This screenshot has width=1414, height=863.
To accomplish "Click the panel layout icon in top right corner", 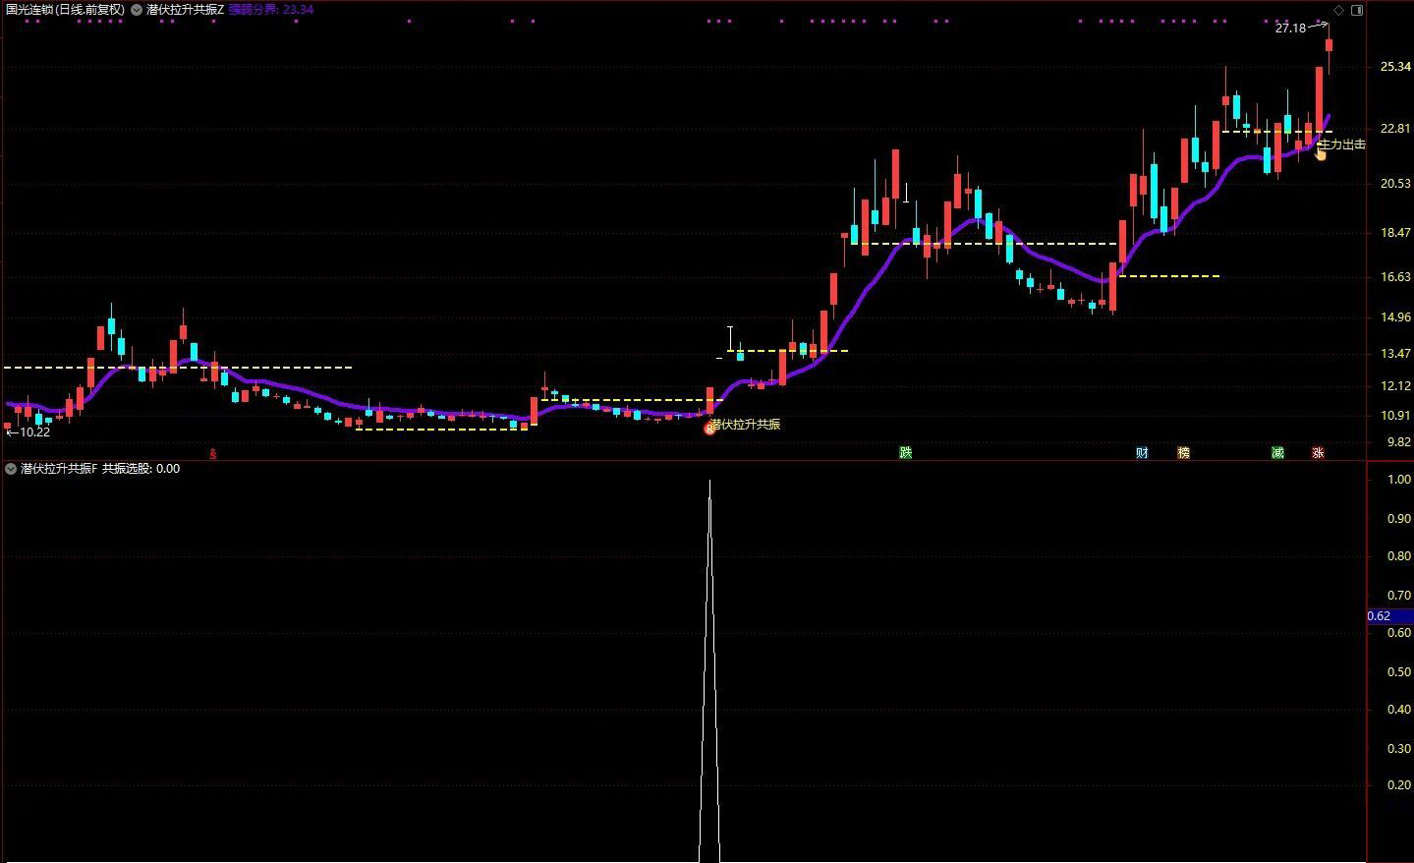I will coord(1359,10).
